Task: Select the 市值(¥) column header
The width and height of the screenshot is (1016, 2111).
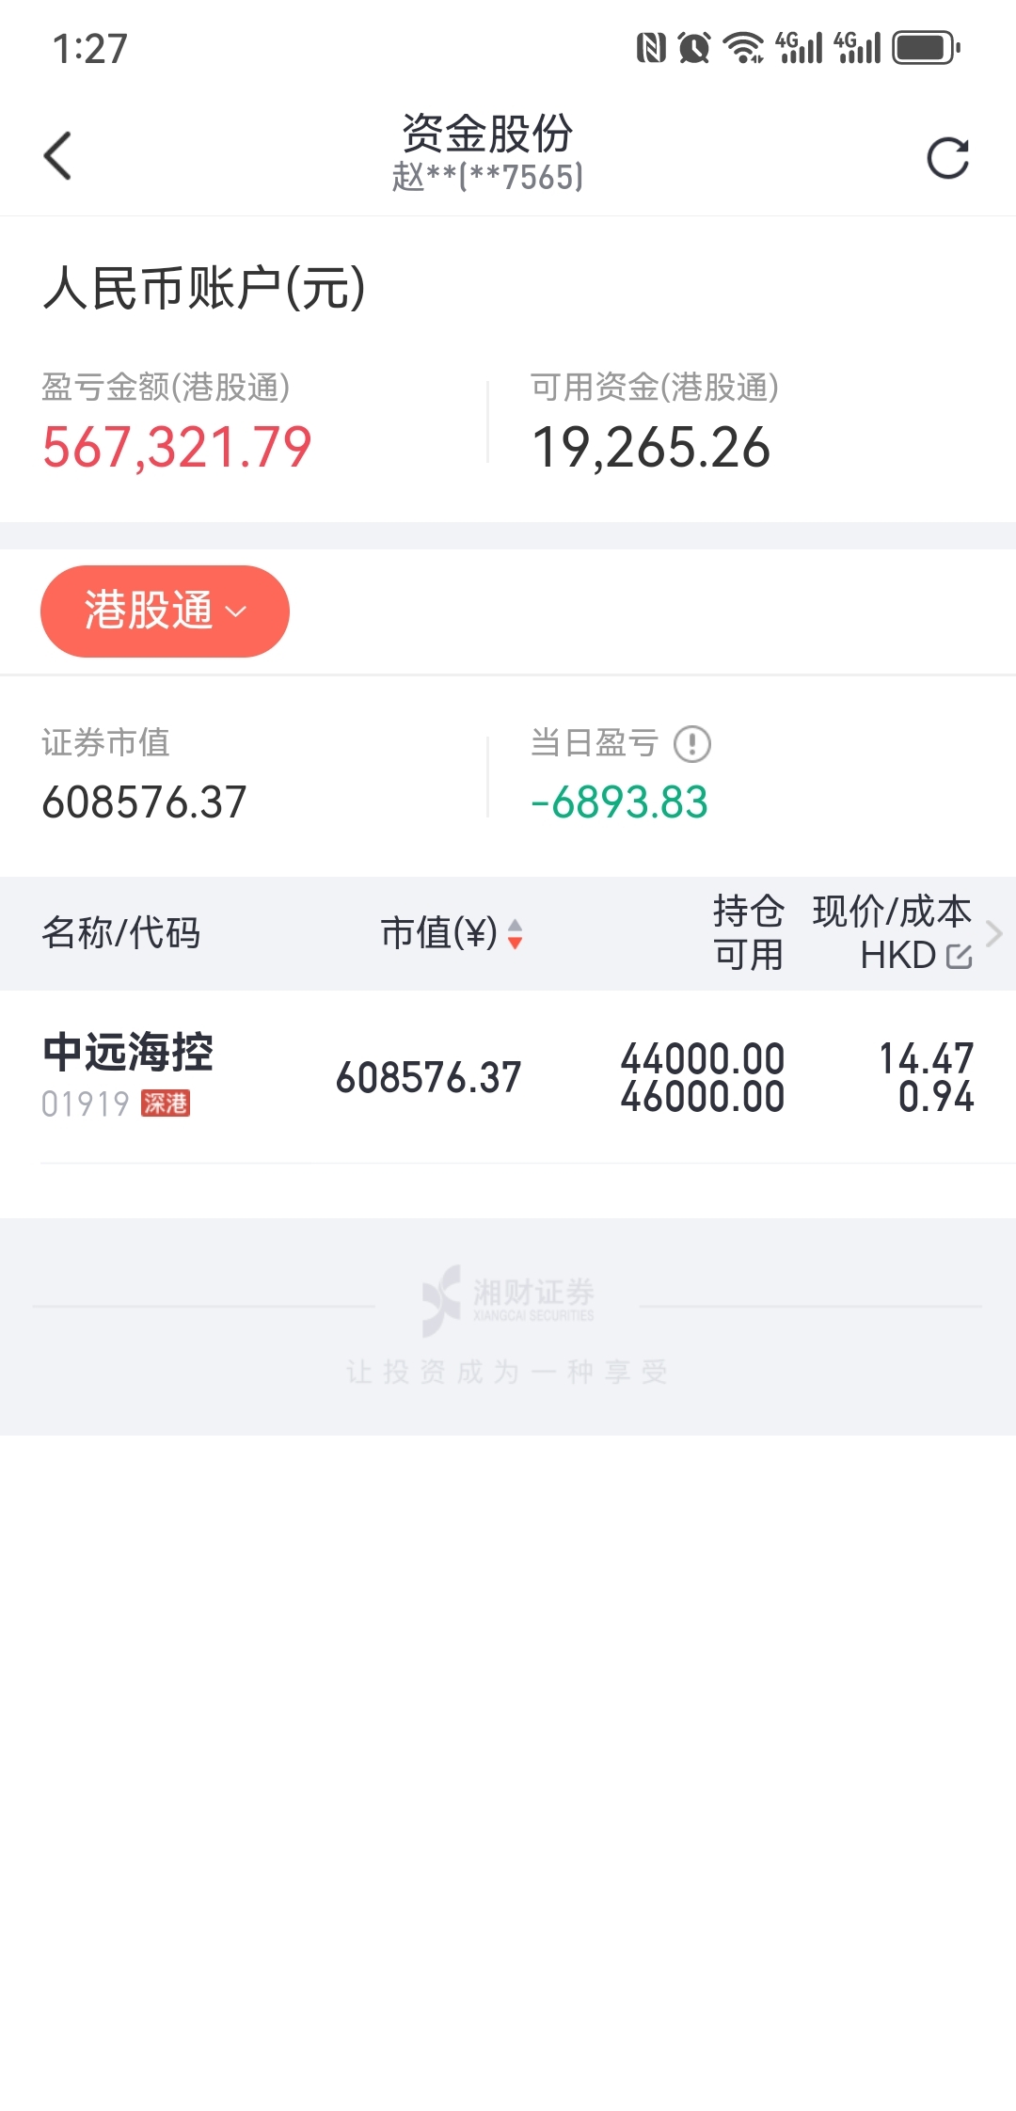Action: point(438,933)
